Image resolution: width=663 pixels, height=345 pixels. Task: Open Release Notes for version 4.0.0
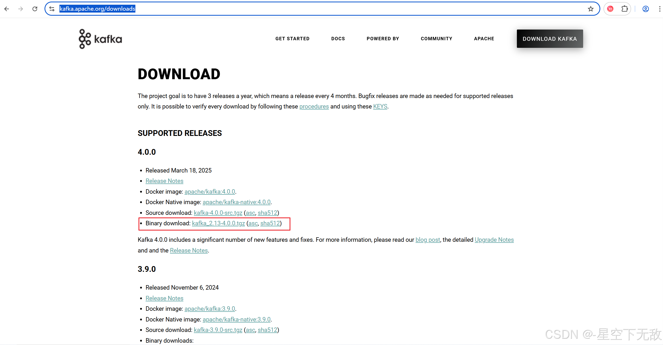[x=164, y=181]
